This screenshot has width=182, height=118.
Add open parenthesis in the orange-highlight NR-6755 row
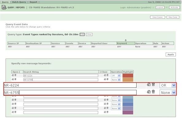point(13,79)
